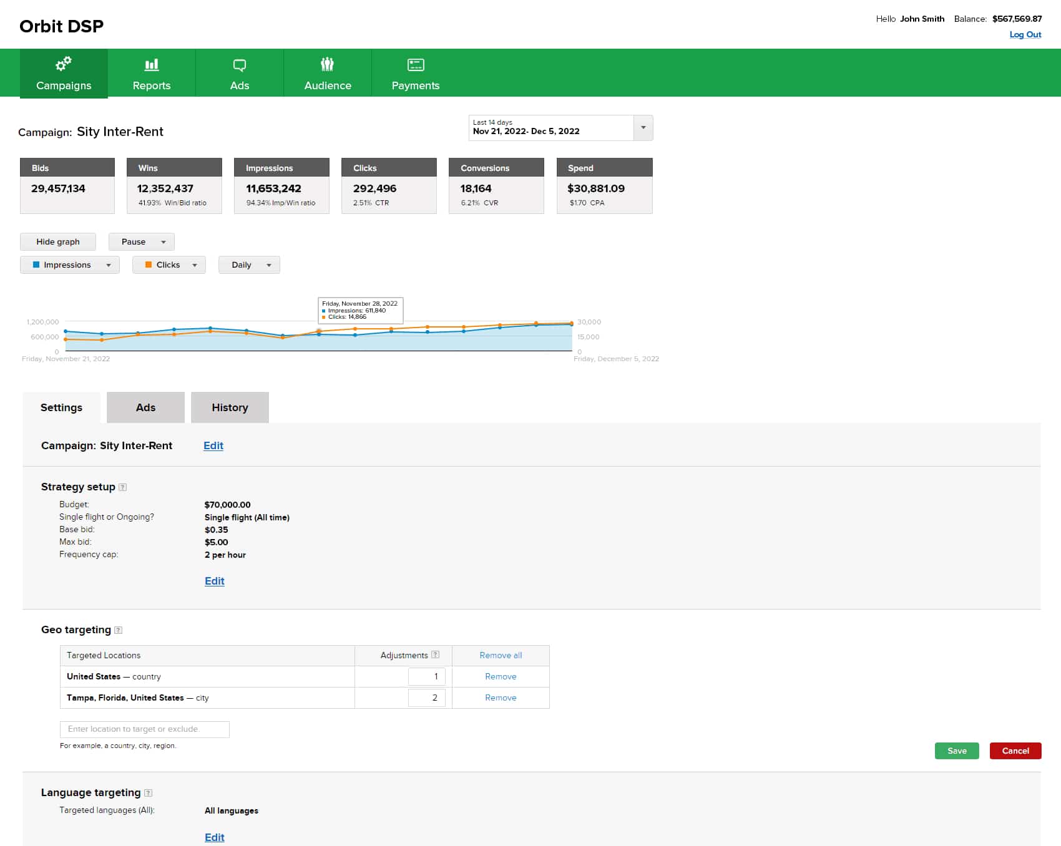Click the Tampa adjustment field
This screenshot has height=846, width=1061.
(426, 698)
